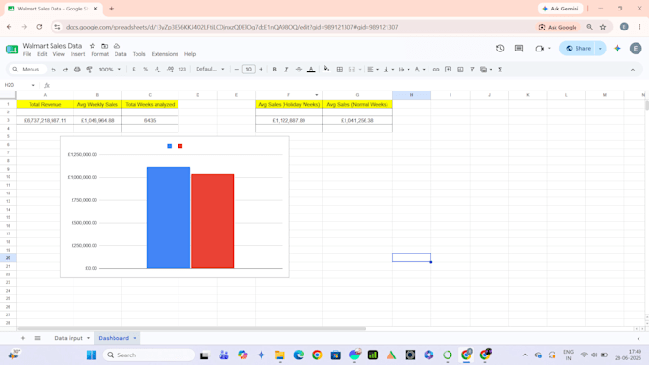Open version history clock icon
649x365 pixels.
click(x=500, y=49)
